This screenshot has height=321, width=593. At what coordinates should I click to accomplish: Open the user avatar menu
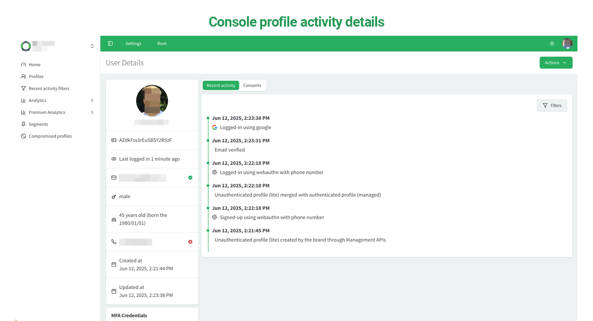point(567,44)
